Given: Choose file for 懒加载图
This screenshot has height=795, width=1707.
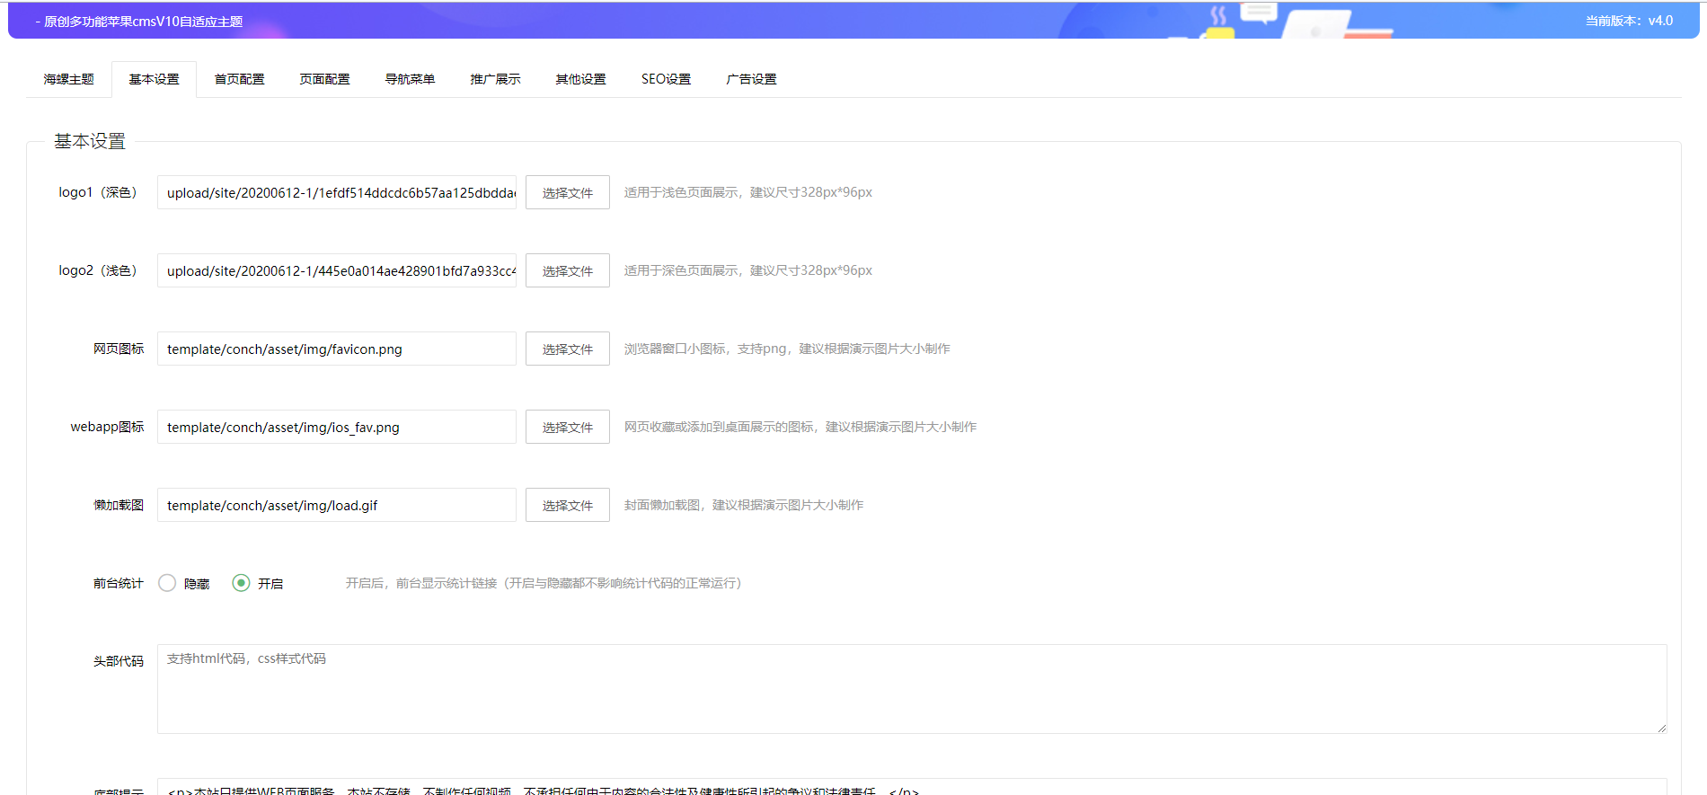Looking at the screenshot, I should pyautogui.click(x=568, y=505).
